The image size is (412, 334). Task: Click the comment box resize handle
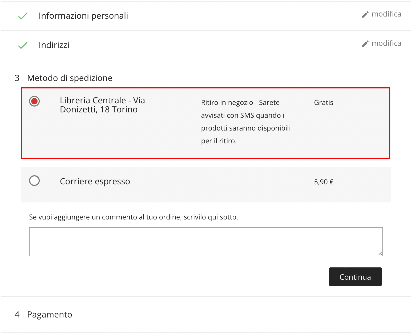tap(380, 254)
